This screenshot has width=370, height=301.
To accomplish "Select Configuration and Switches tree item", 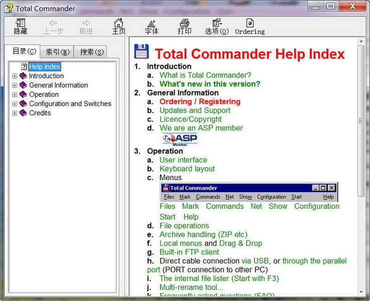I will (x=70, y=104).
